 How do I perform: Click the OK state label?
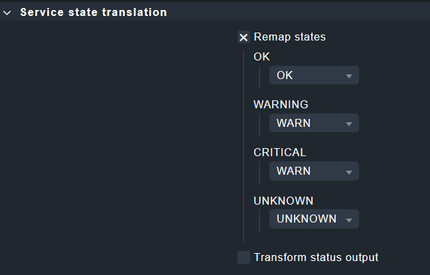point(261,56)
